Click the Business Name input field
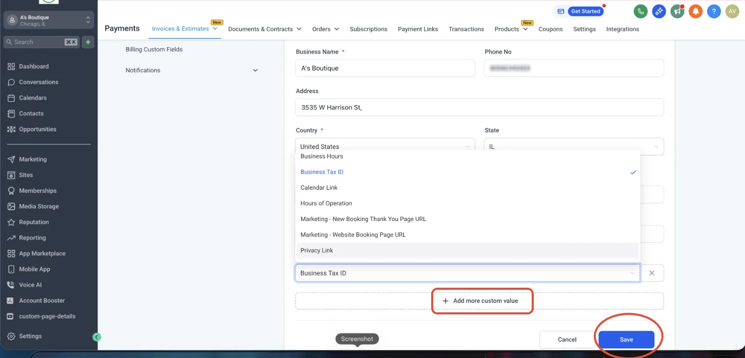This screenshot has height=358, width=745. [385, 68]
